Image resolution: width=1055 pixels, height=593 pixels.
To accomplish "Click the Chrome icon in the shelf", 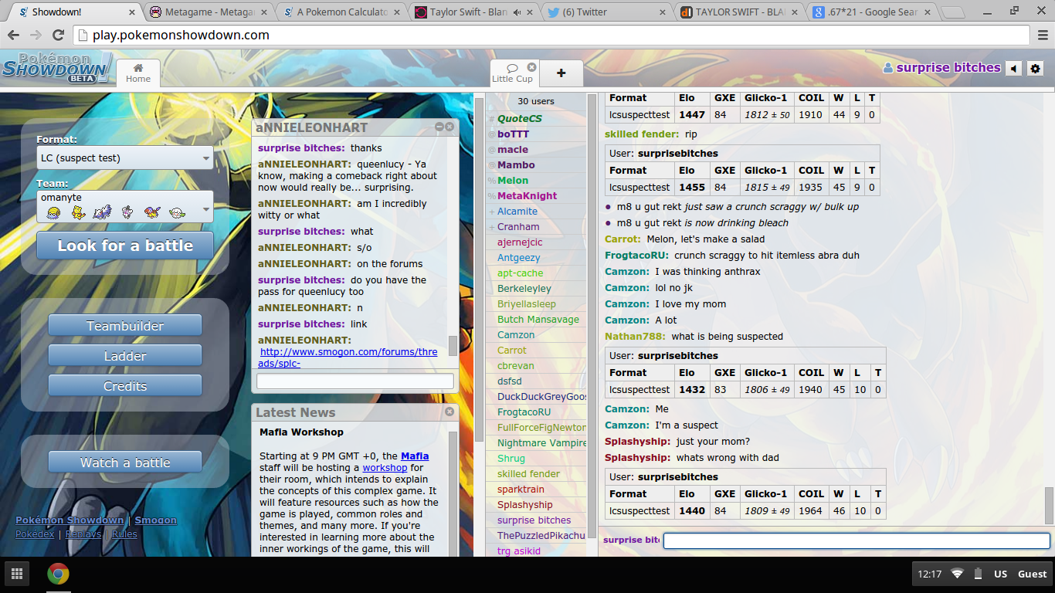I will pos(58,574).
